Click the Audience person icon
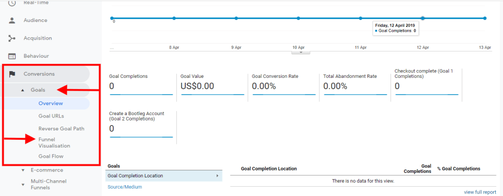The width and height of the screenshot is (503, 196). [x=12, y=21]
